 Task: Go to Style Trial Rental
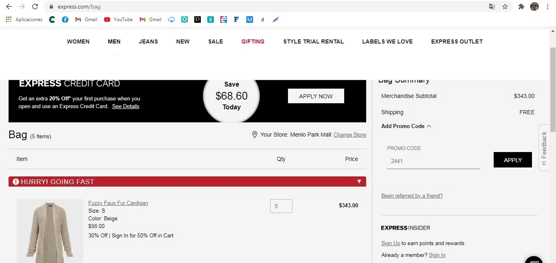(x=314, y=41)
